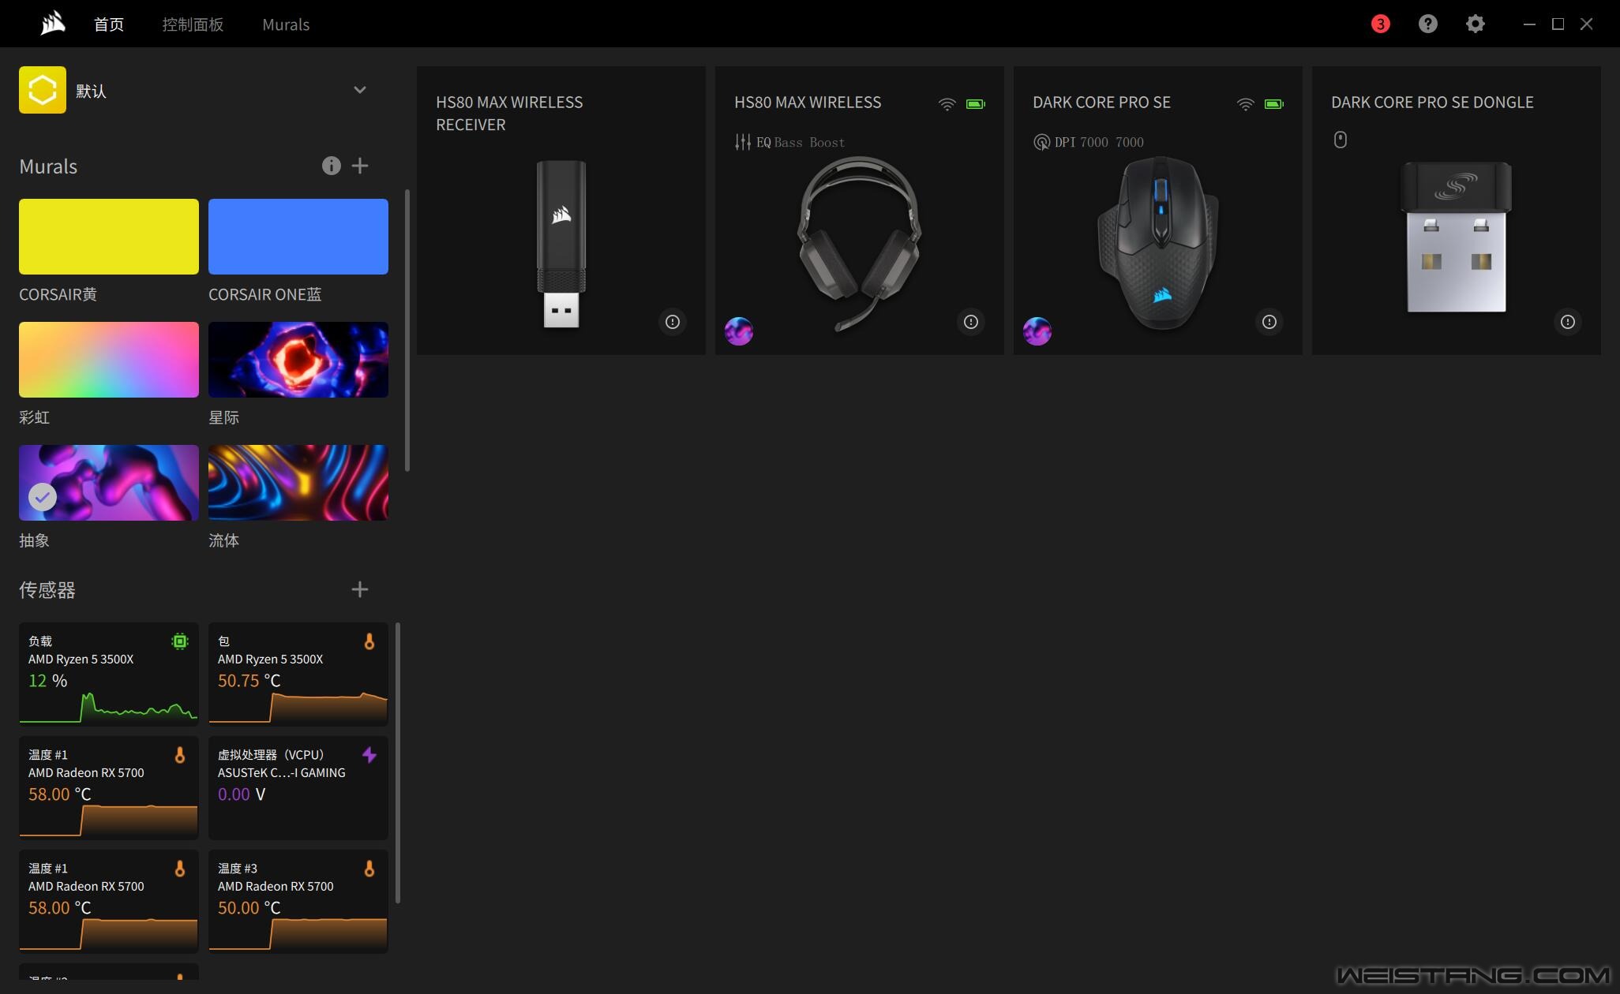Show Murals info icon

[x=331, y=166]
